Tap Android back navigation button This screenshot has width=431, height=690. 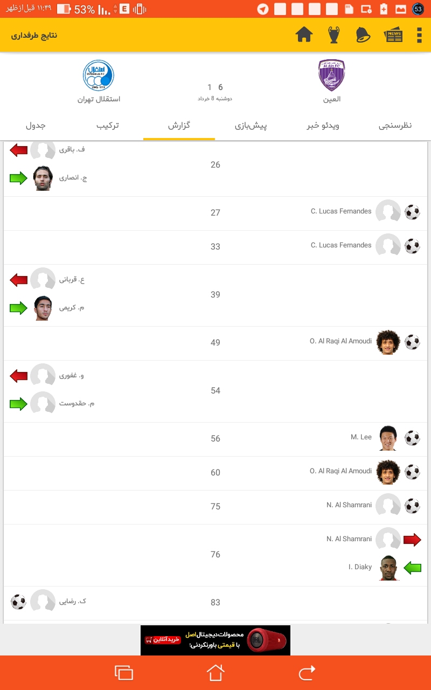(307, 673)
